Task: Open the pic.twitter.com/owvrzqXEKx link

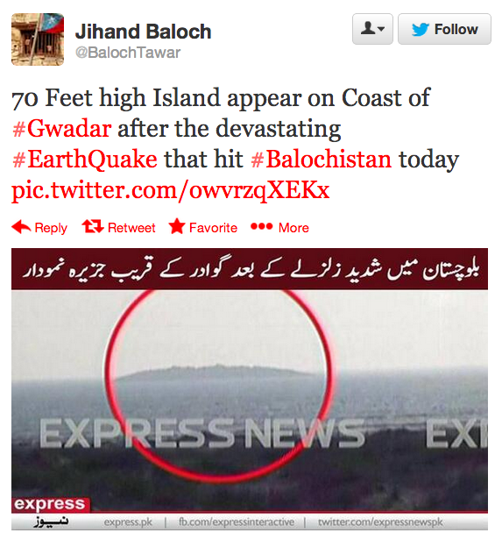Action: point(171,190)
